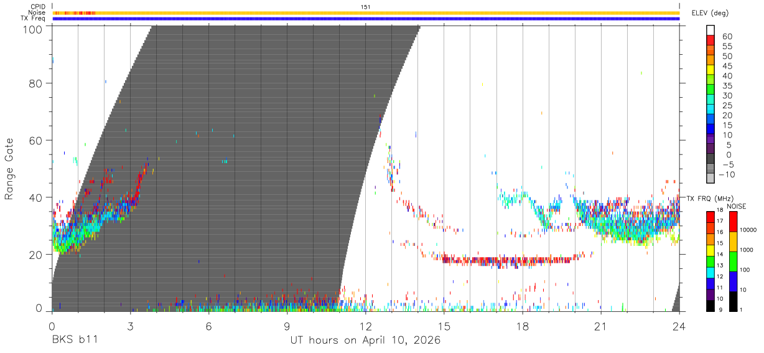Click the 30 label on elevation scale
The width and height of the screenshot is (764, 353).
click(726, 96)
